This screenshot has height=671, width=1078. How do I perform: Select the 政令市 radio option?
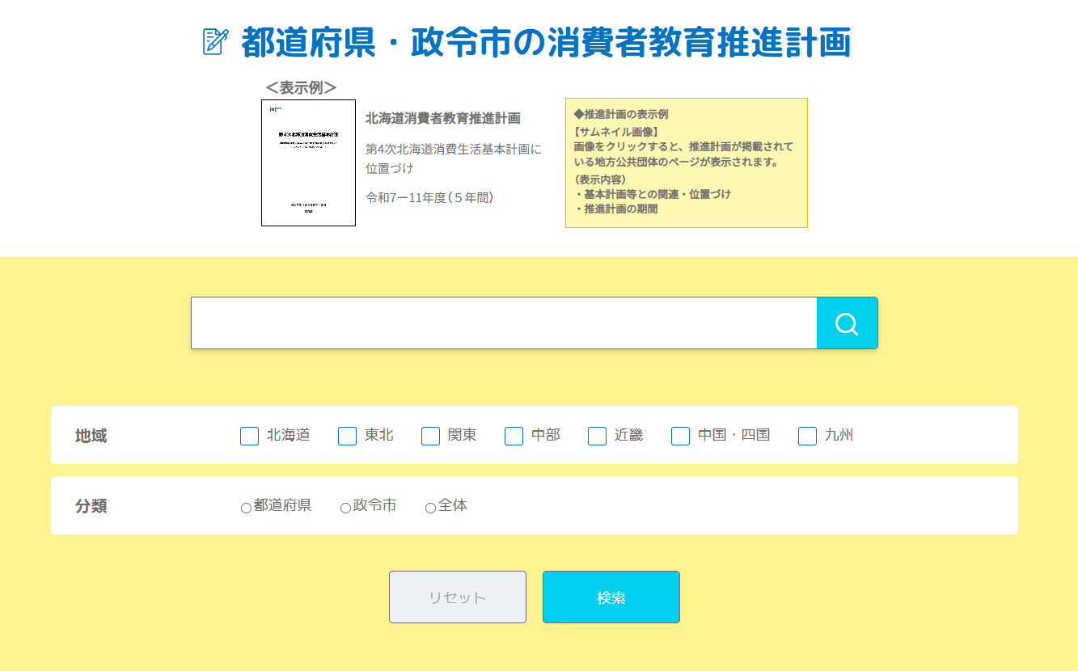[x=345, y=508]
